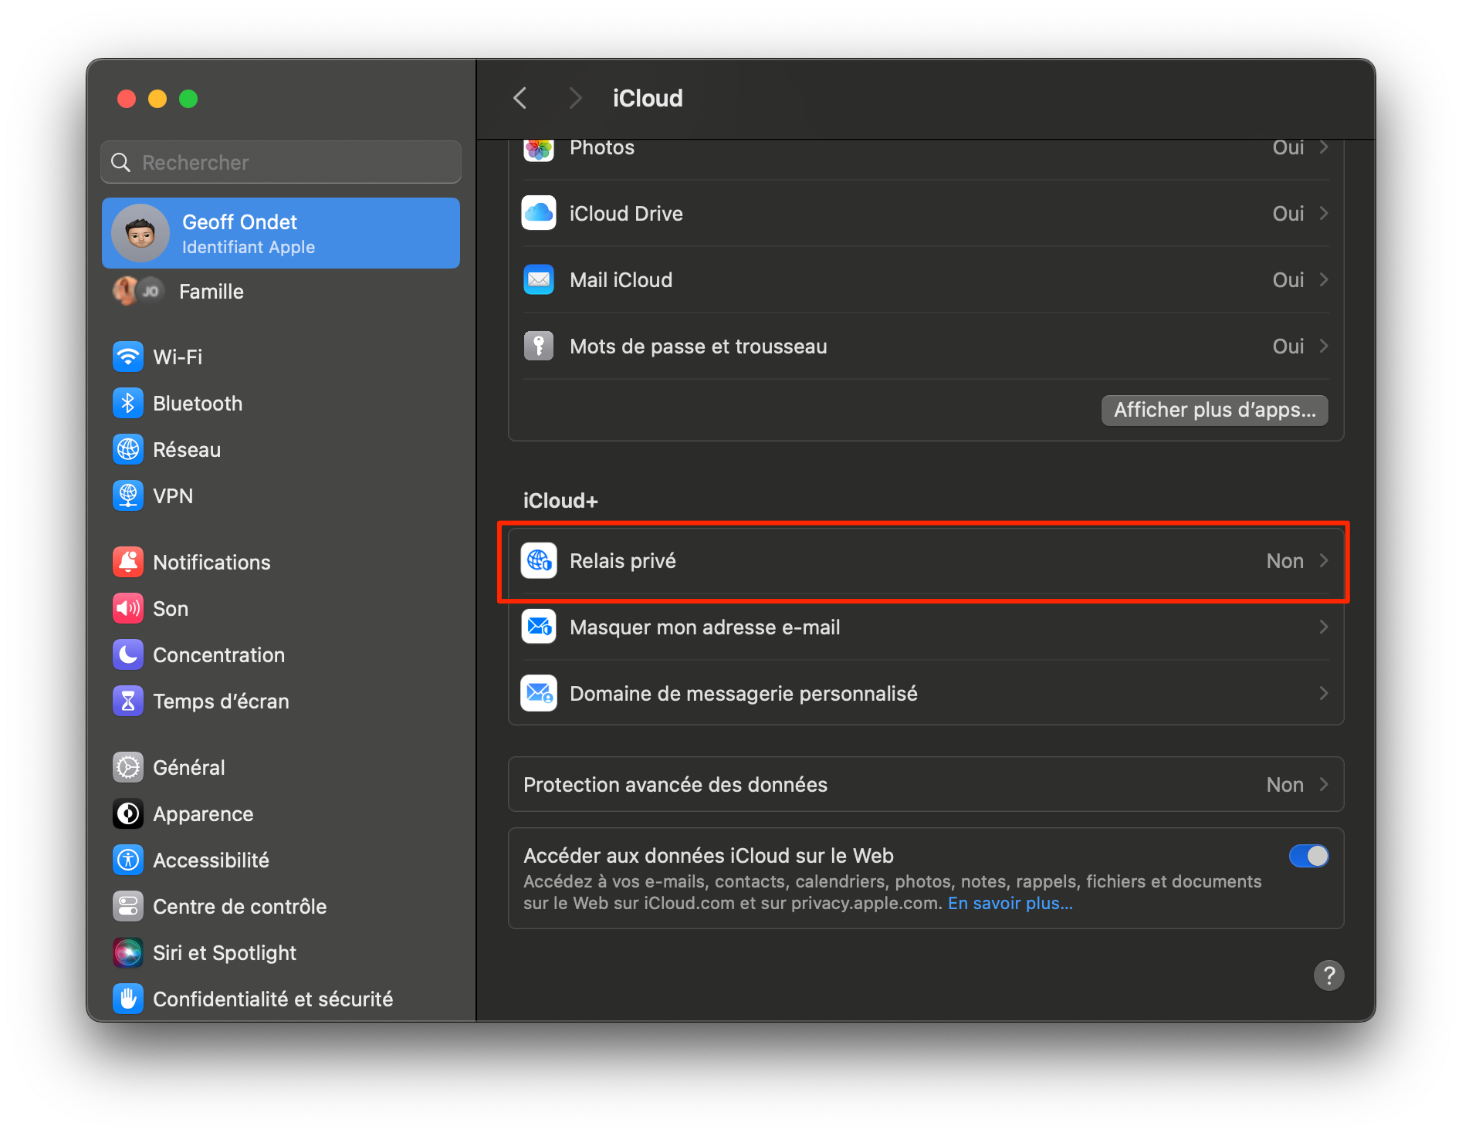The image size is (1462, 1136).
Task: Open Protection avancée des données chevron
Action: click(1324, 784)
